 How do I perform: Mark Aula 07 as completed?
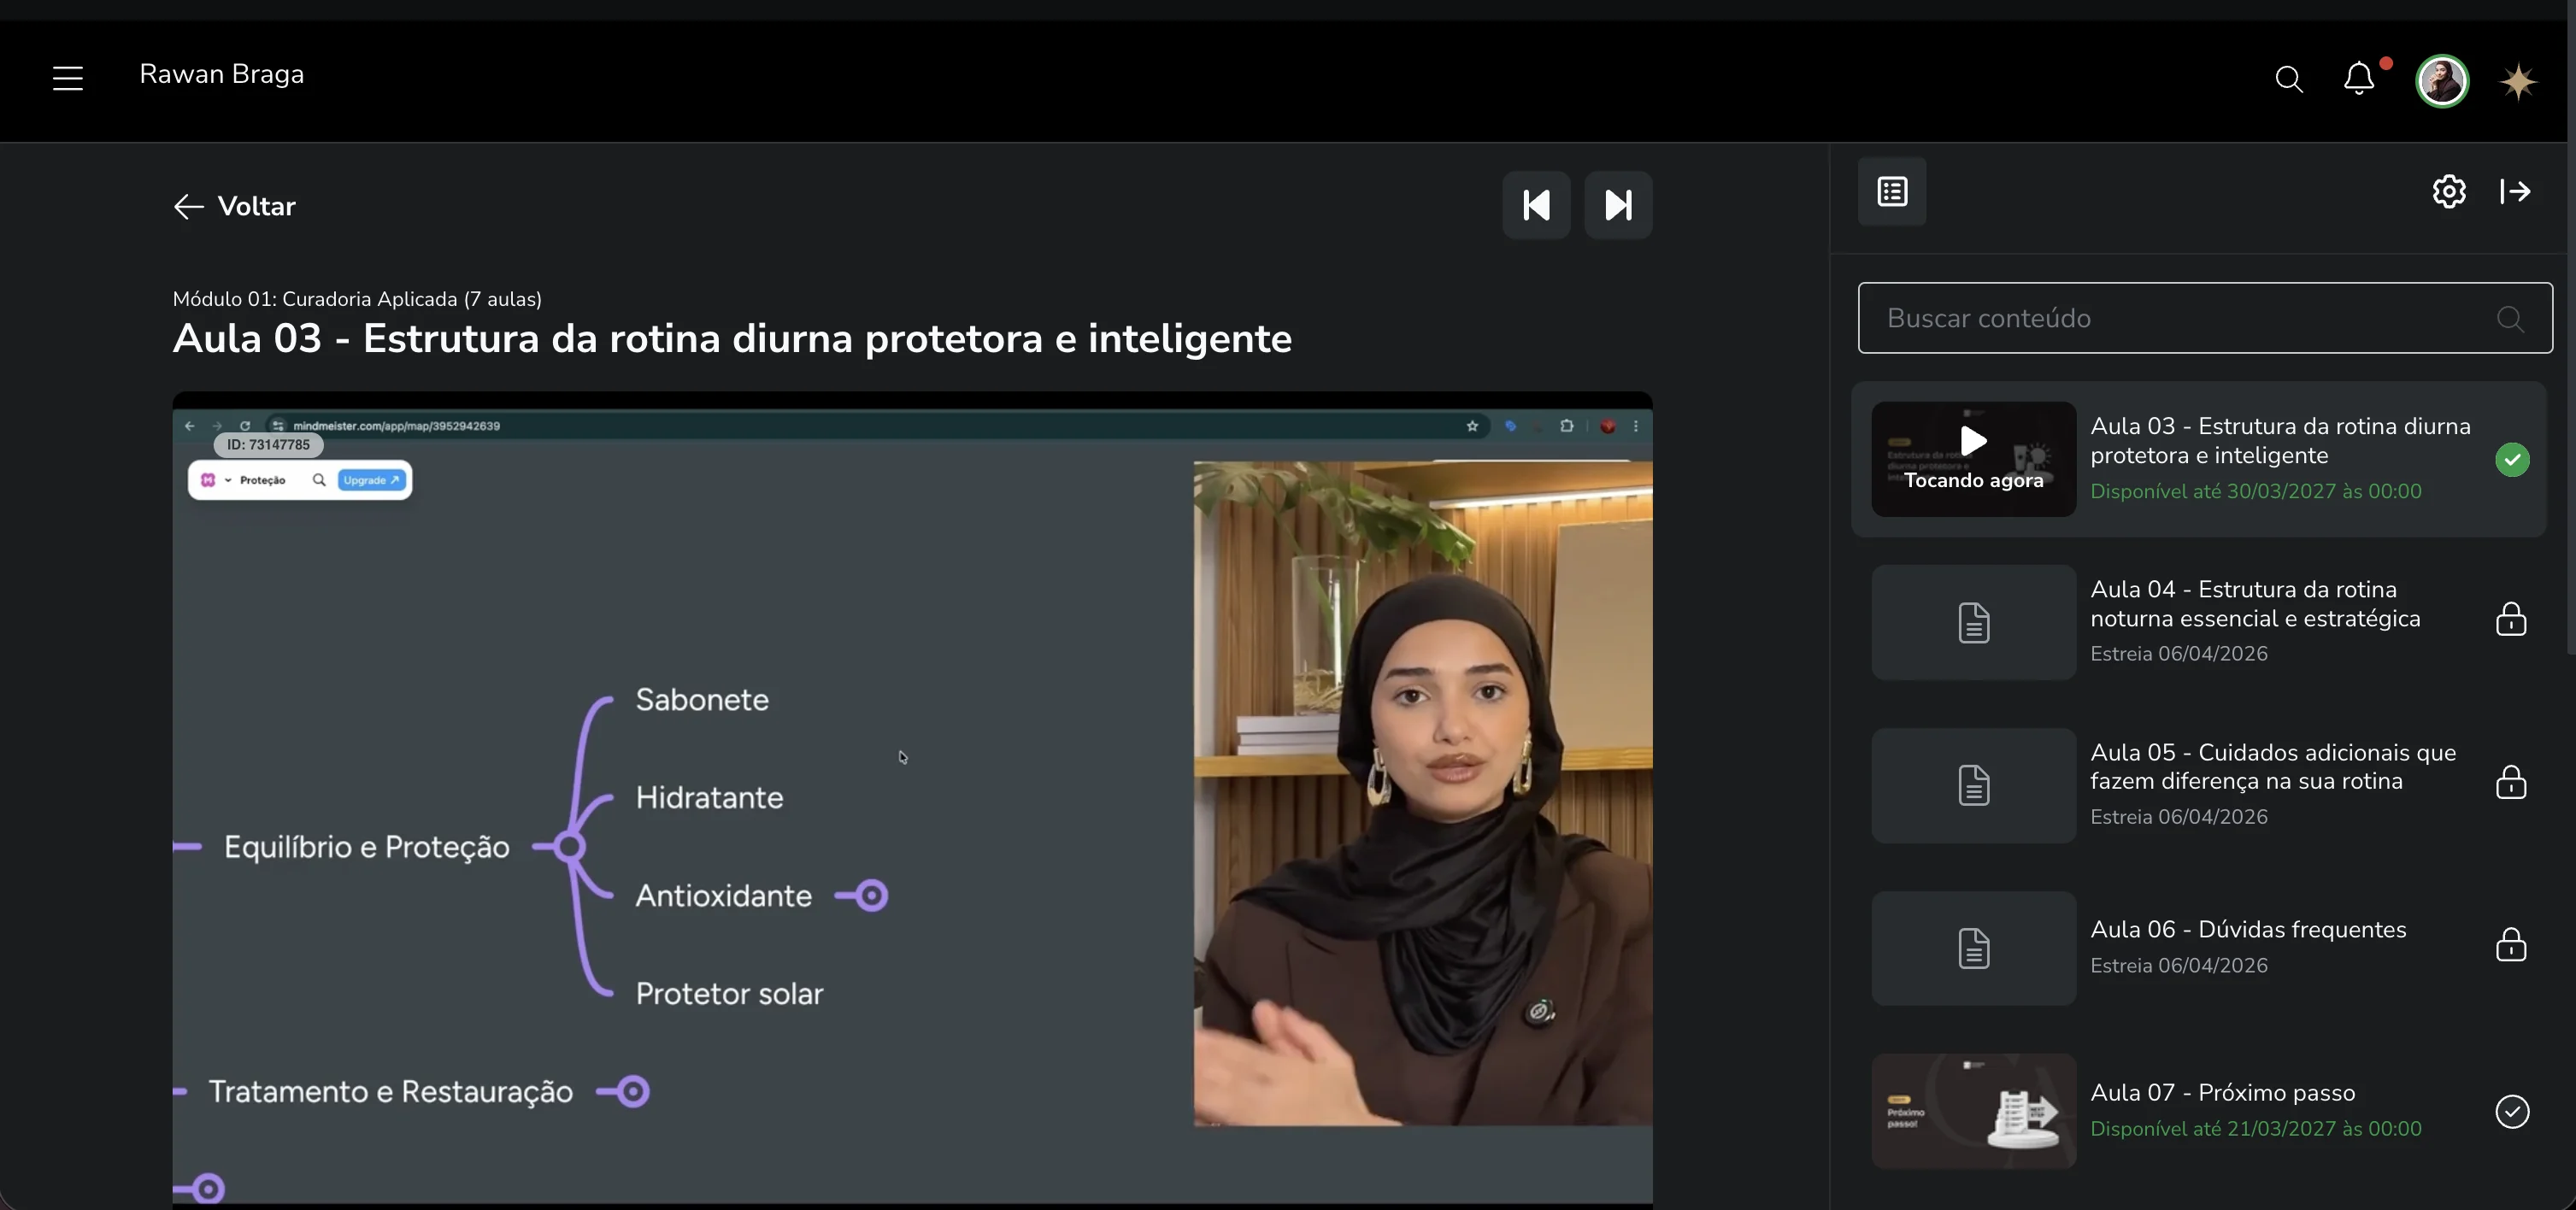pyautogui.click(x=2512, y=1111)
